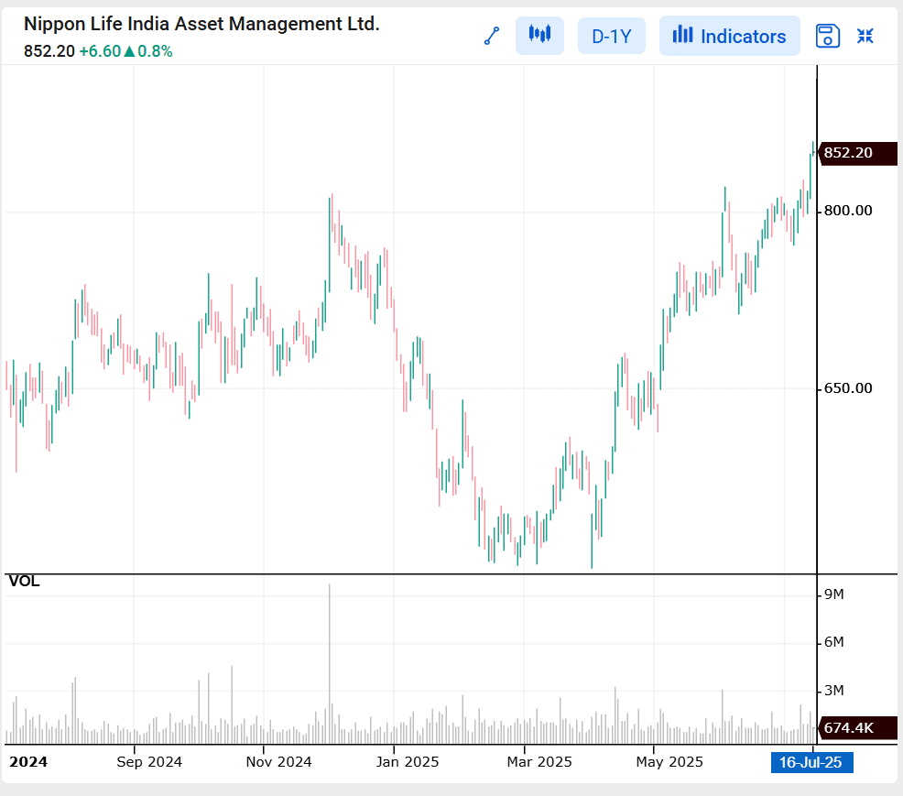This screenshot has height=796, width=903.
Task: Select the line drawing tool icon
Action: click(492, 36)
